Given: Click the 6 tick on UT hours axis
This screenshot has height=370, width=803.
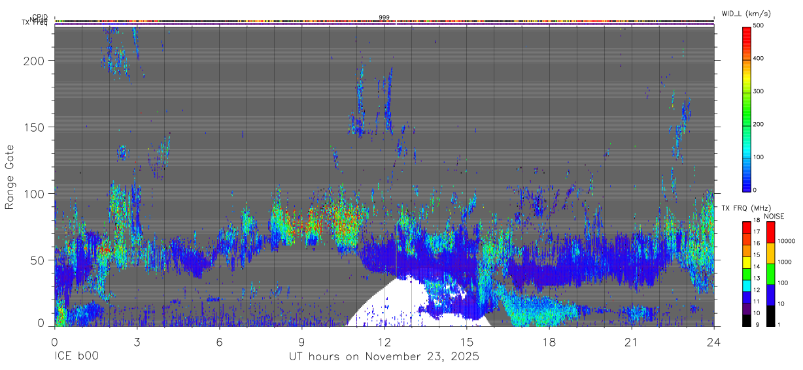Looking at the screenshot, I should coord(219,342).
